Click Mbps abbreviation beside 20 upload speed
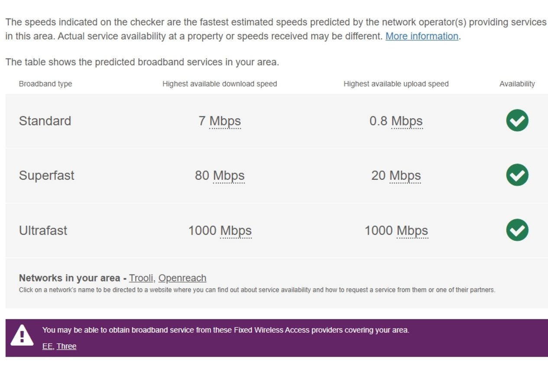Screen dimensions: 548x365 pos(405,176)
